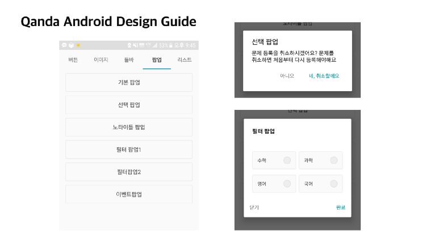Select the 국어 filter radio circle
The width and height of the screenshot is (439, 243).
click(333, 184)
